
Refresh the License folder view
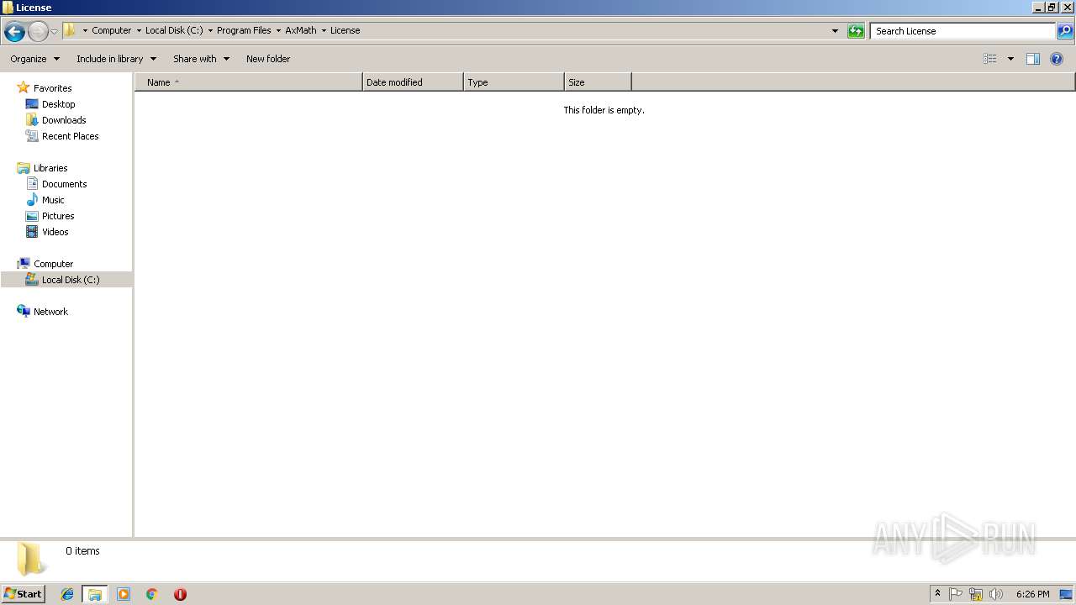tap(856, 31)
